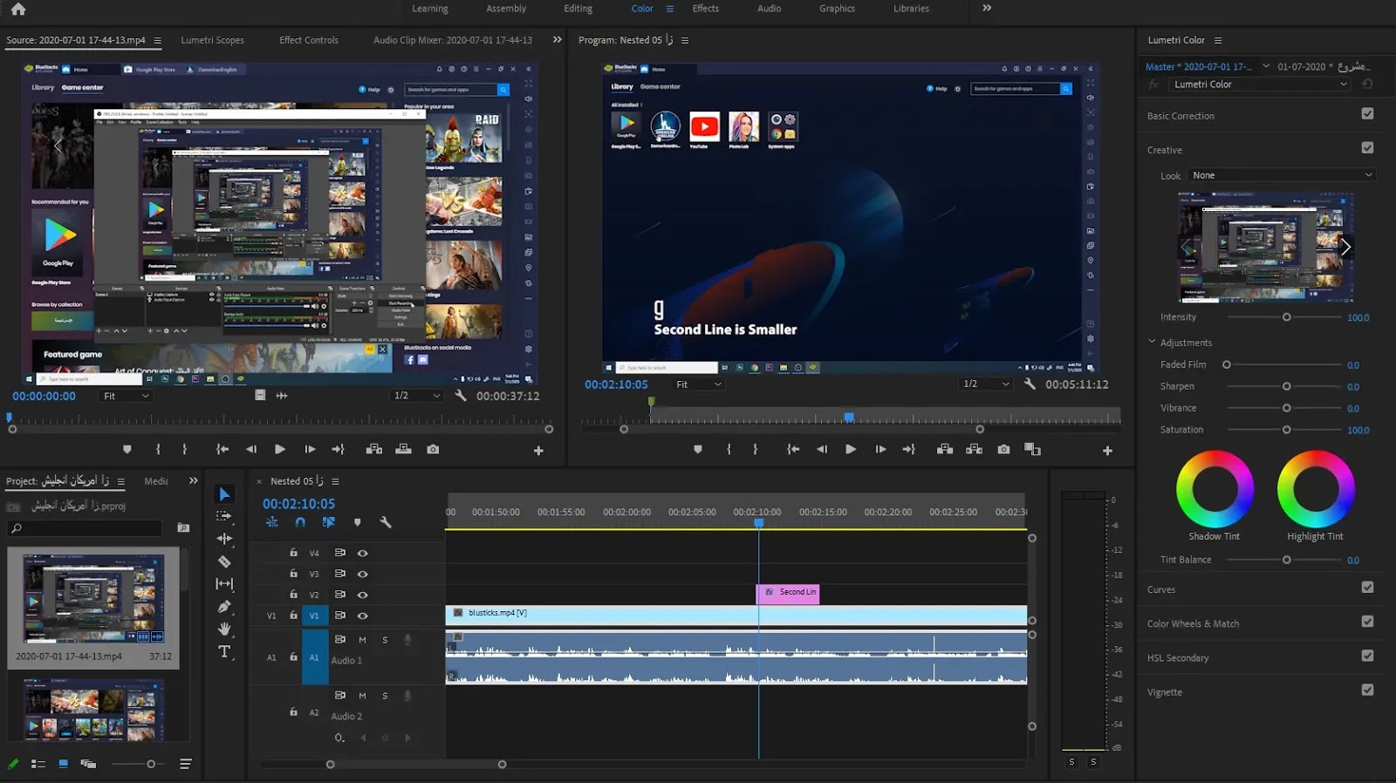Select the Hand tool
Viewport: 1396px width, 783px height.
coord(224,629)
